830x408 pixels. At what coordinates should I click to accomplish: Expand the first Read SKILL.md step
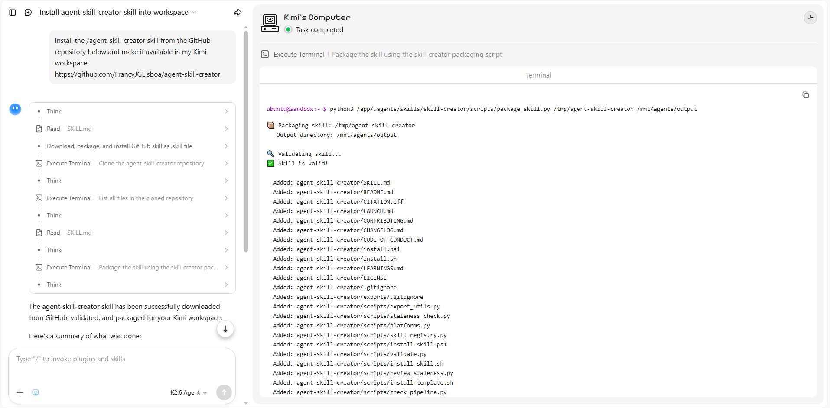point(133,129)
